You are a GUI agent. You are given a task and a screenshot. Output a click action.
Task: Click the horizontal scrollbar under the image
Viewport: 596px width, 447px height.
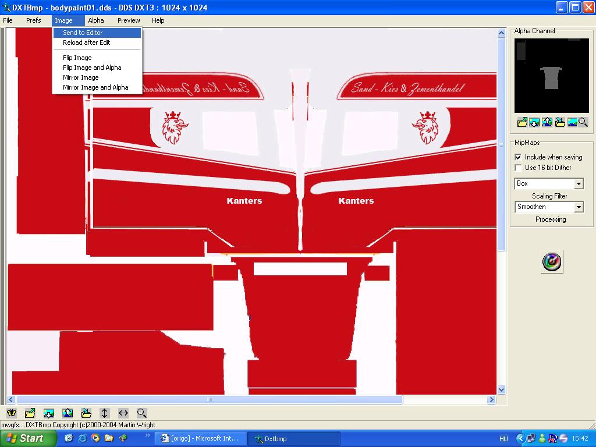(x=210, y=400)
